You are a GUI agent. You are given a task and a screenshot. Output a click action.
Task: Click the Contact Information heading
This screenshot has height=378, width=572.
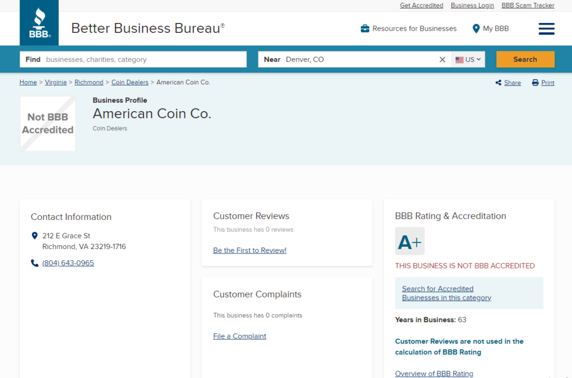coord(71,217)
